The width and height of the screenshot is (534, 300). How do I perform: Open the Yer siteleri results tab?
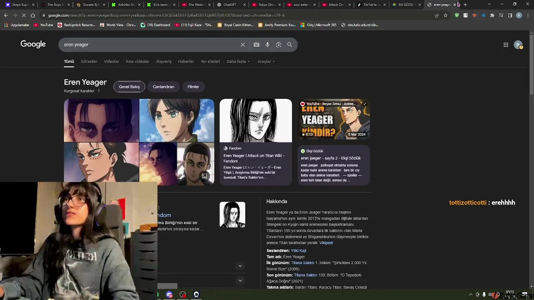(x=210, y=61)
